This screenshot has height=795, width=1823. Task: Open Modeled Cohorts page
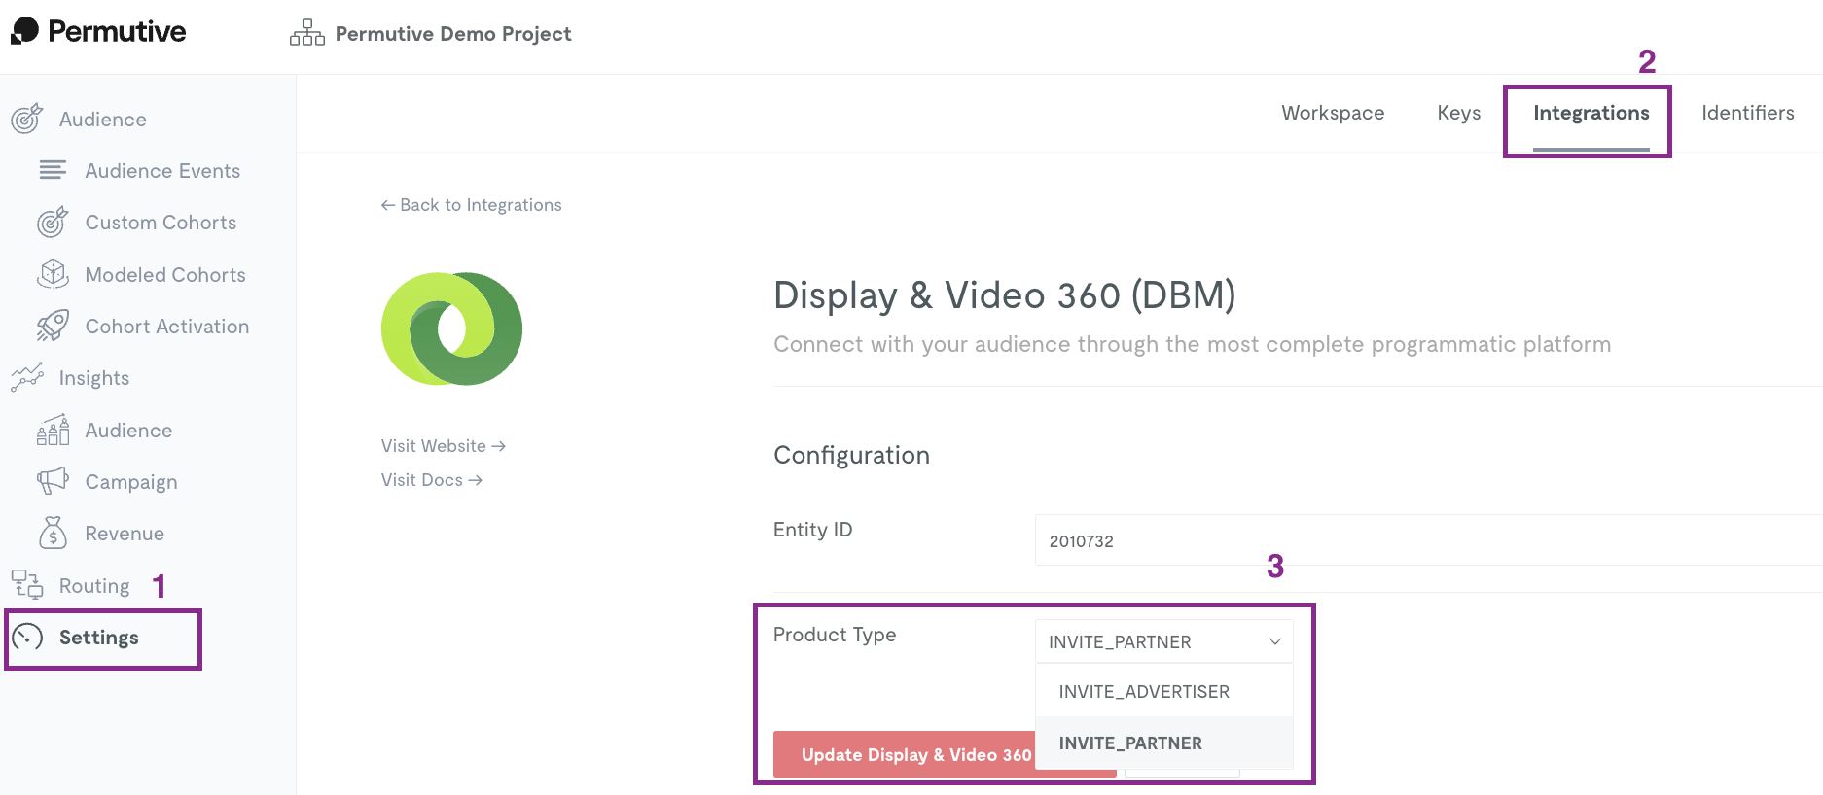click(x=165, y=275)
